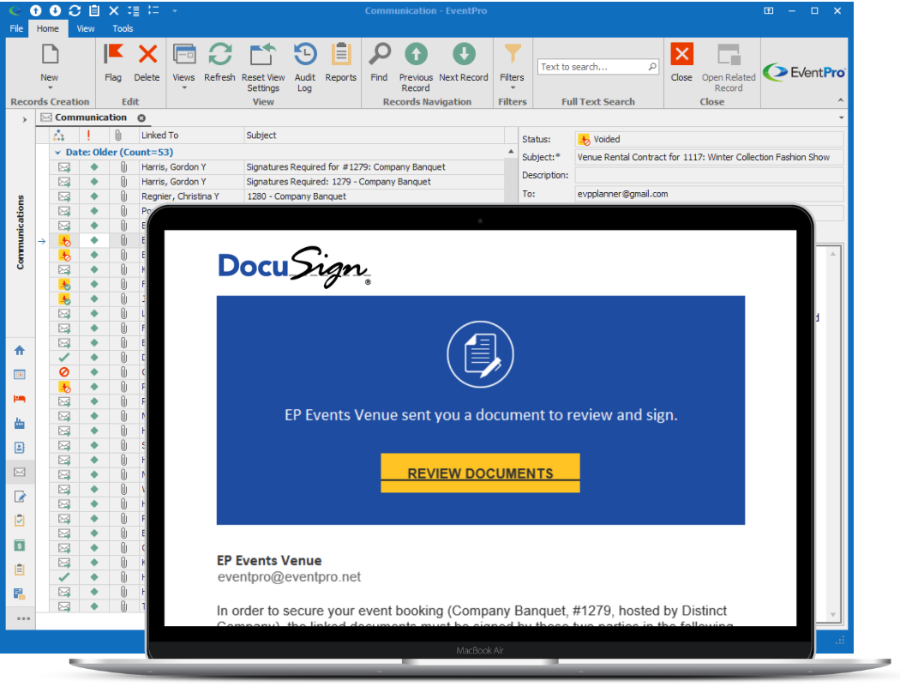This screenshot has height=687, width=900.
Task: Open the green dollar finance sidebar icon
Action: click(x=20, y=545)
